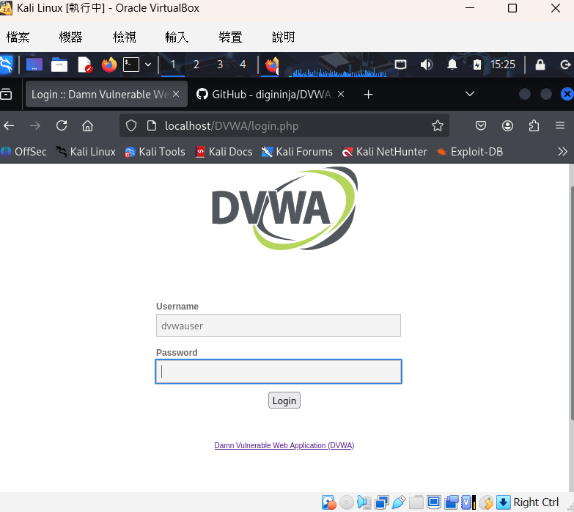Open the extensions puzzle icon
The height and width of the screenshot is (512, 574).
click(534, 126)
